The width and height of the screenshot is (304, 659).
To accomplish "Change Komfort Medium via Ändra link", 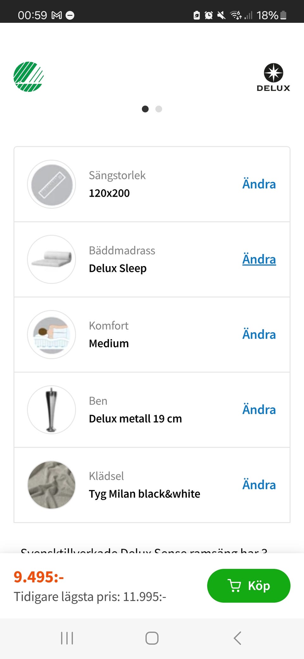I will [259, 335].
